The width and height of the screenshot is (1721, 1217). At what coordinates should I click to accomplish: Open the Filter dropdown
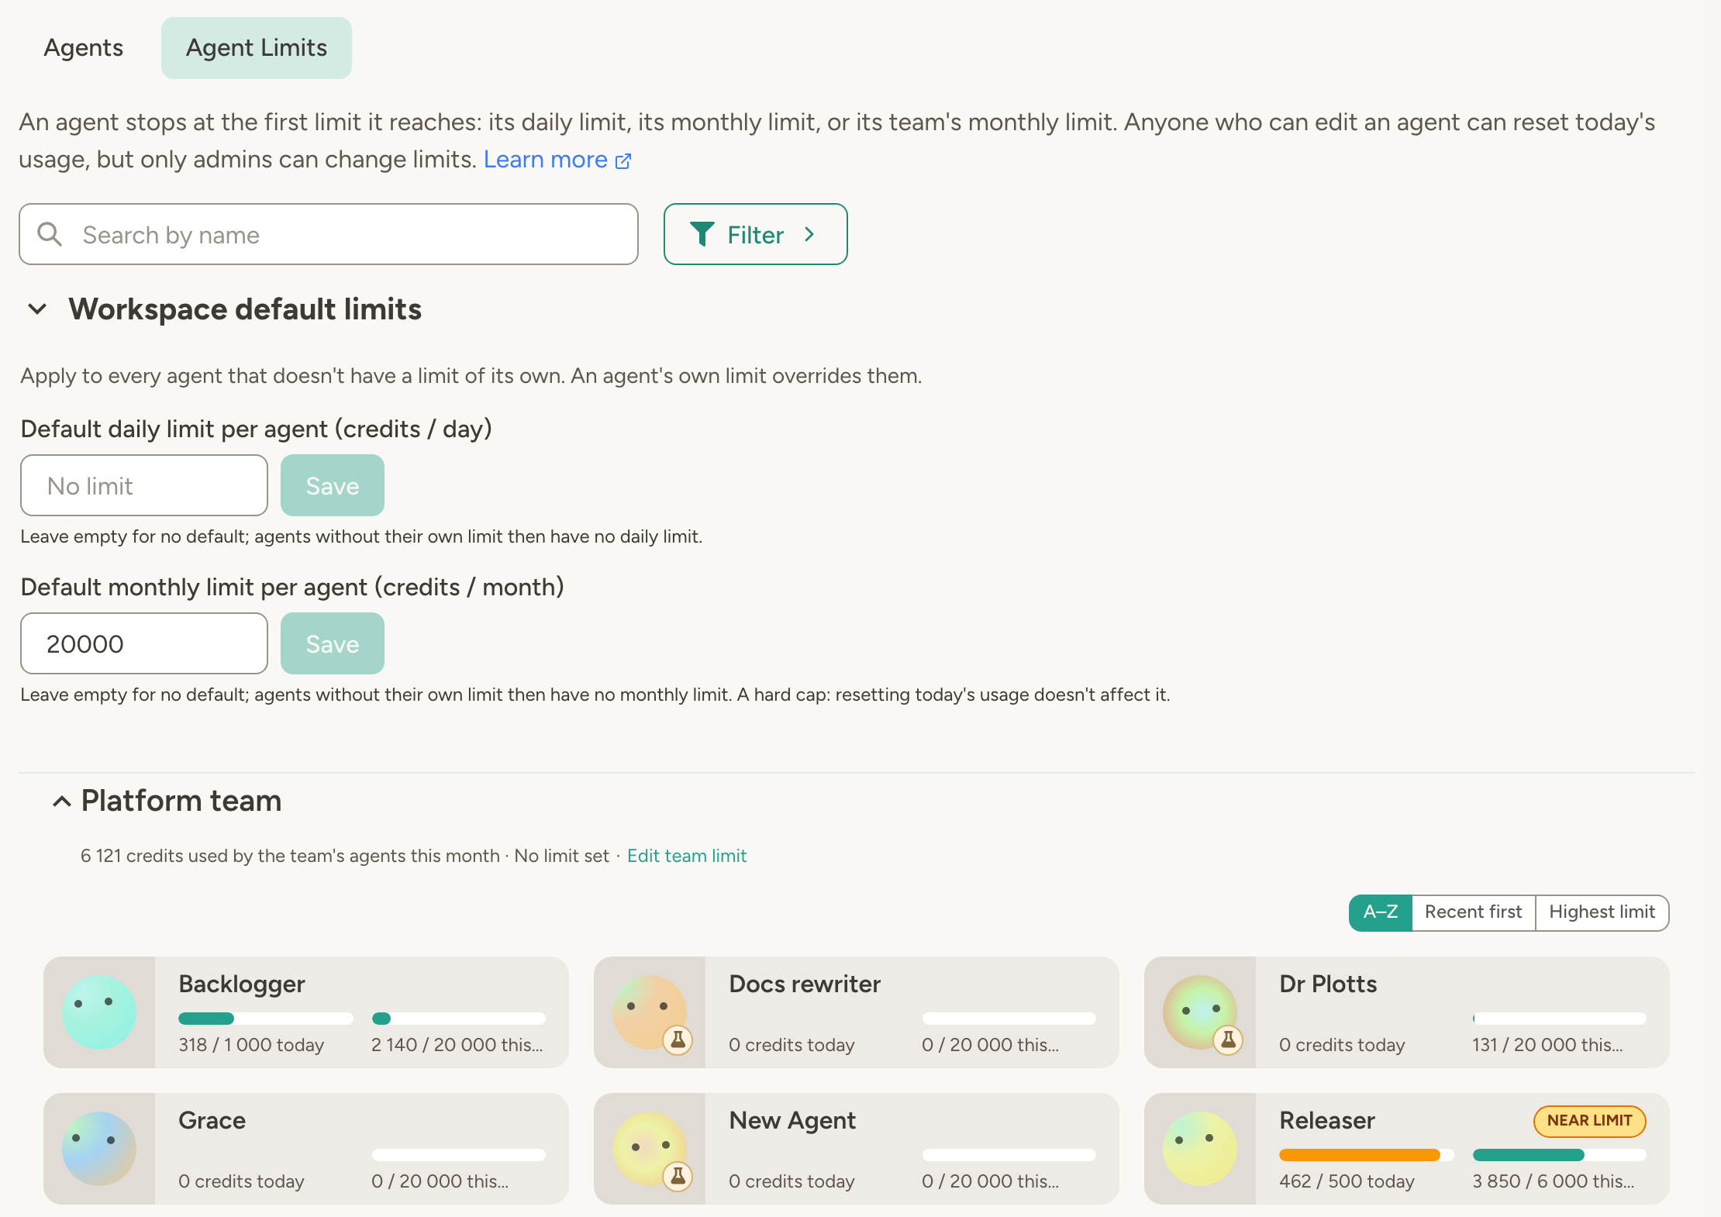[755, 234]
